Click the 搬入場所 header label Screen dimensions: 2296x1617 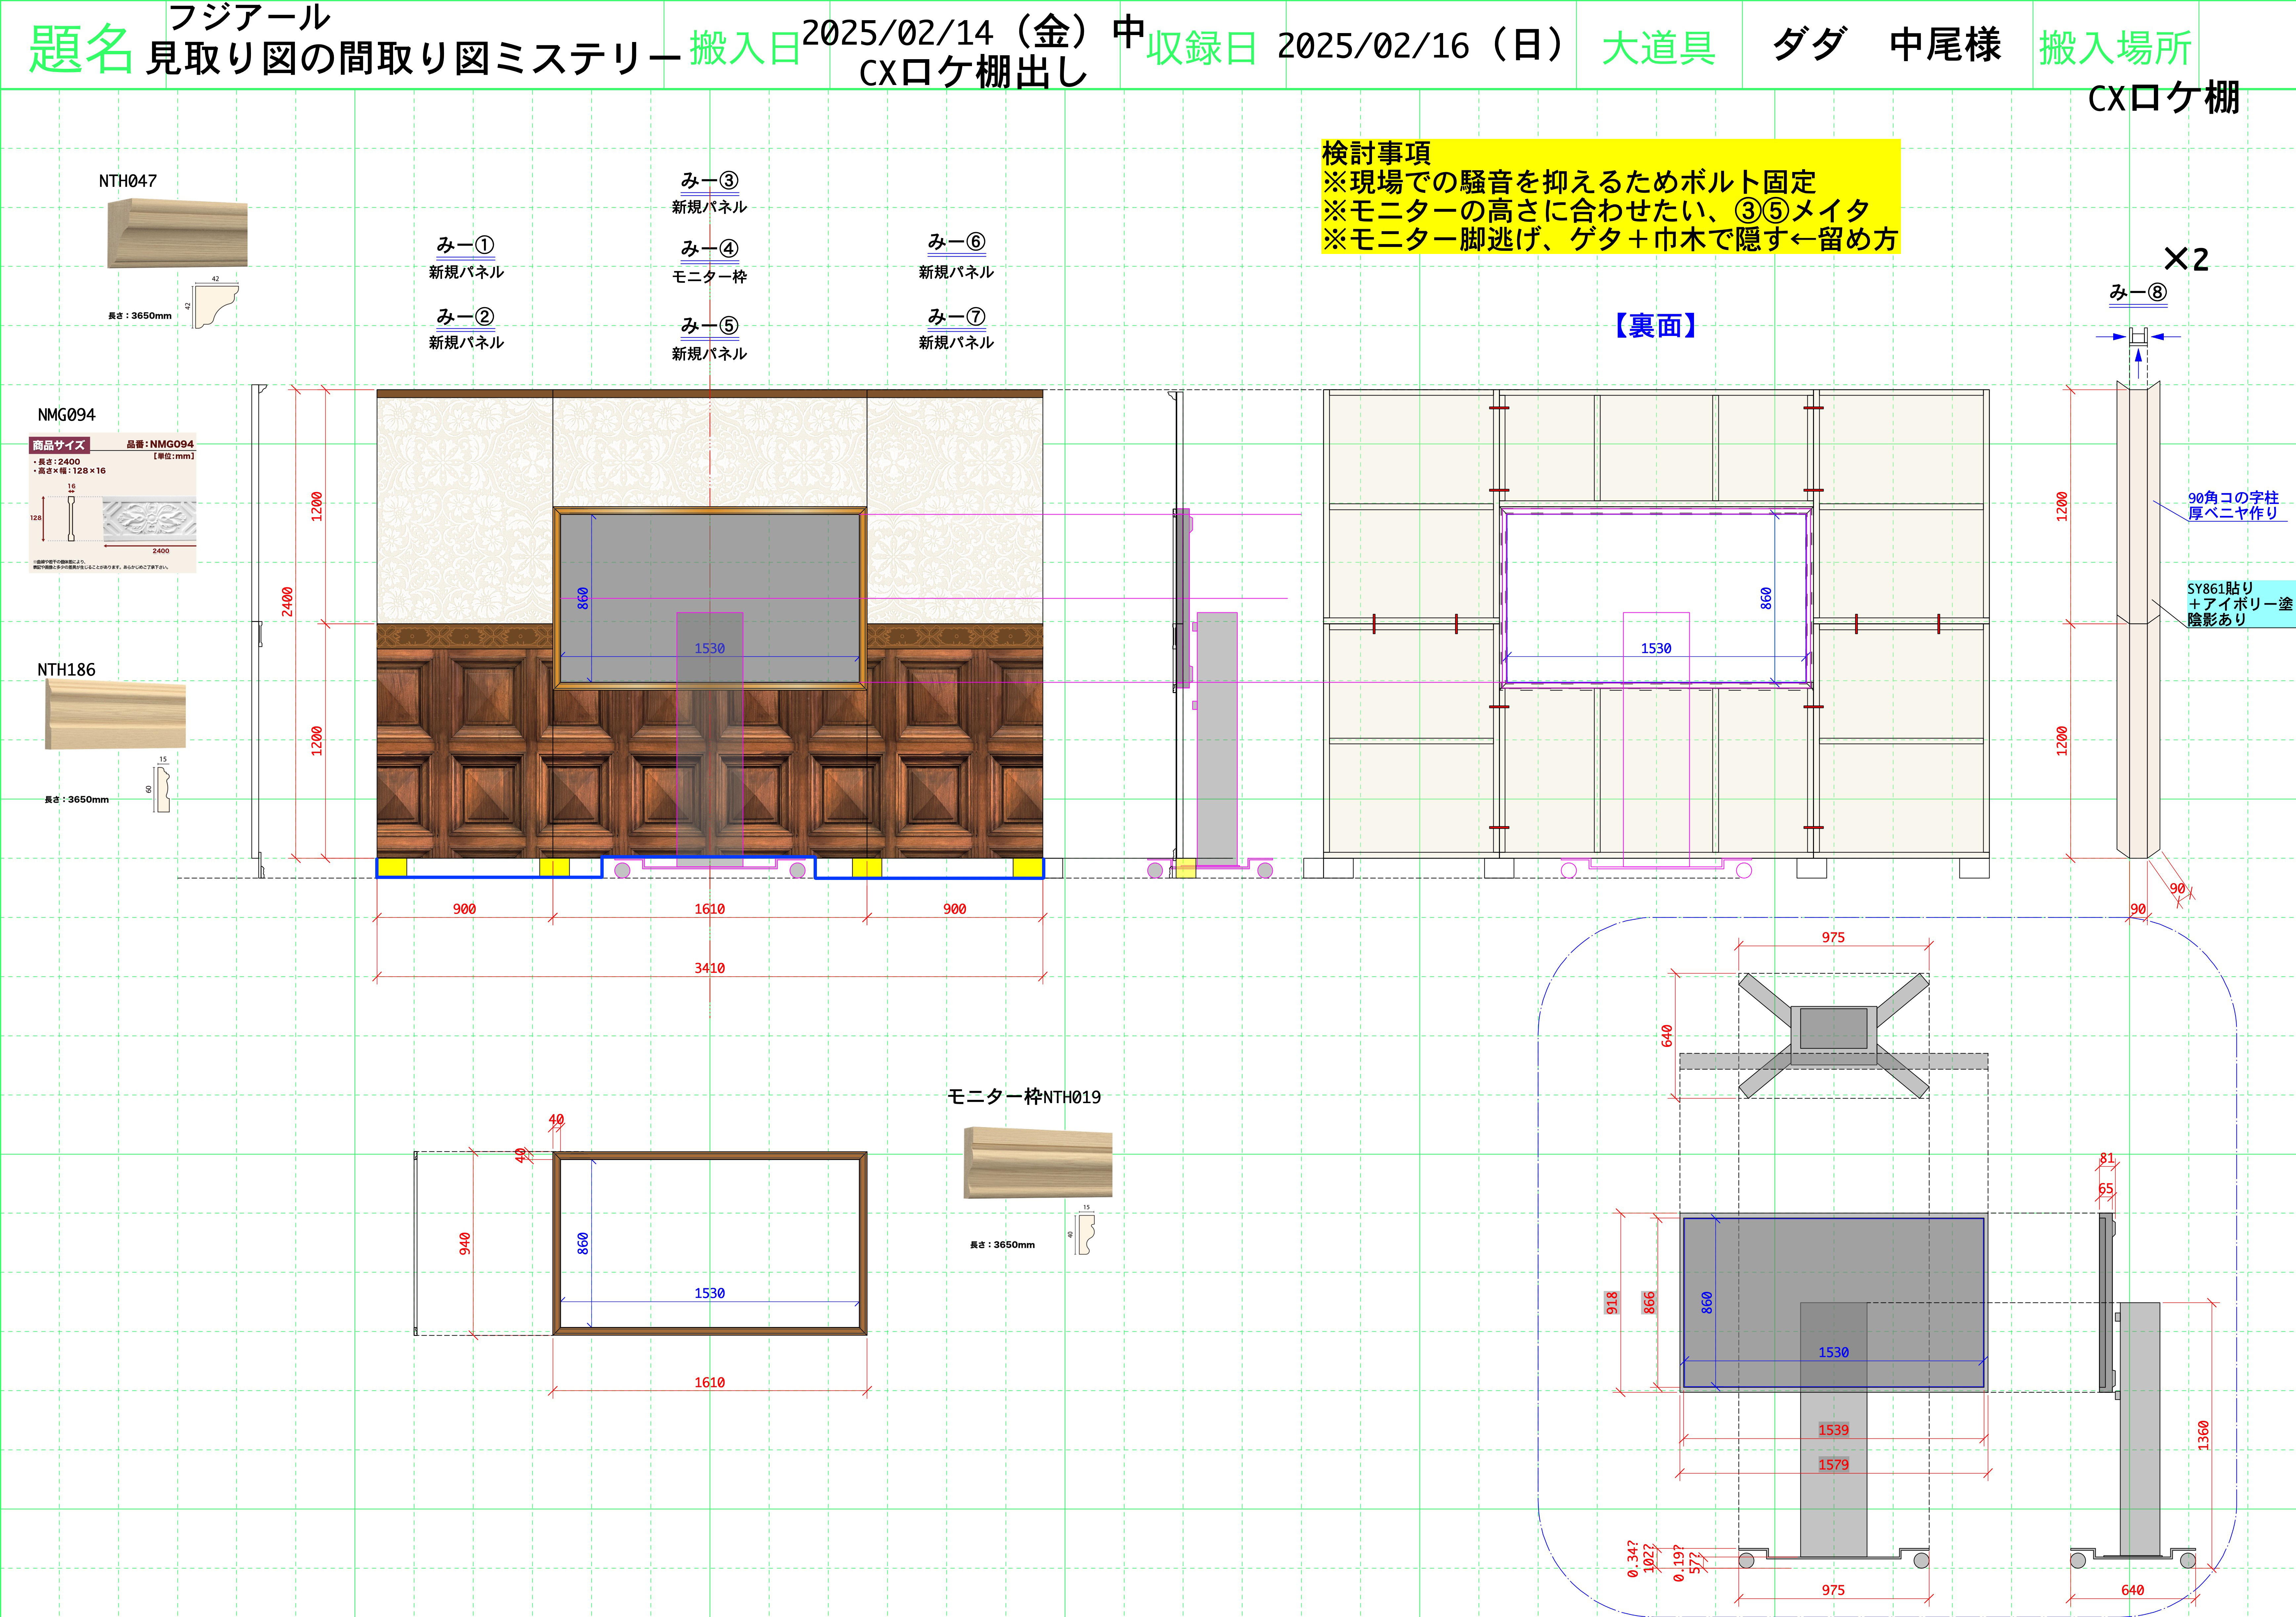pos(2115,48)
